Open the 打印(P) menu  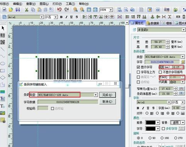57,4
